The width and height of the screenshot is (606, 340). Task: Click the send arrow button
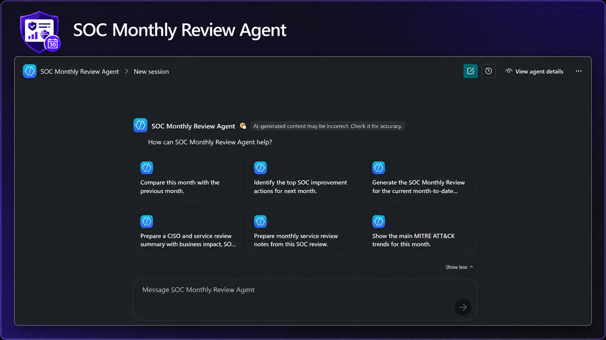tap(463, 307)
